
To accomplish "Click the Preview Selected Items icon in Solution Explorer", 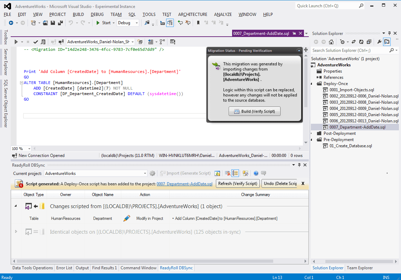I will [387, 42].
